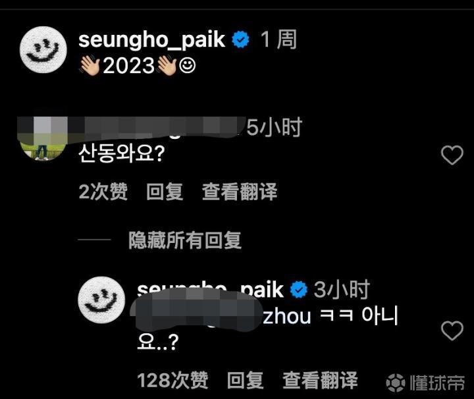View the translation of the 아니요..? reply

tap(320, 381)
